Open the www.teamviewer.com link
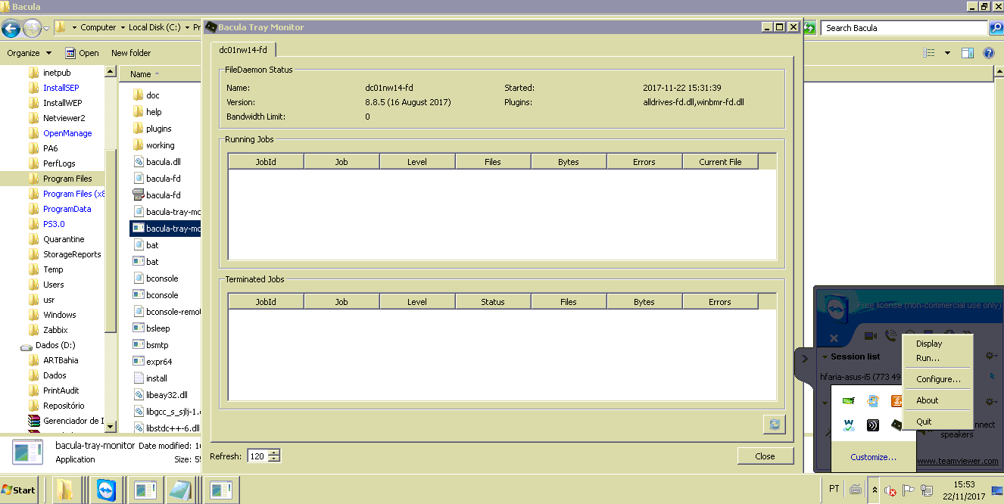 tap(957, 461)
